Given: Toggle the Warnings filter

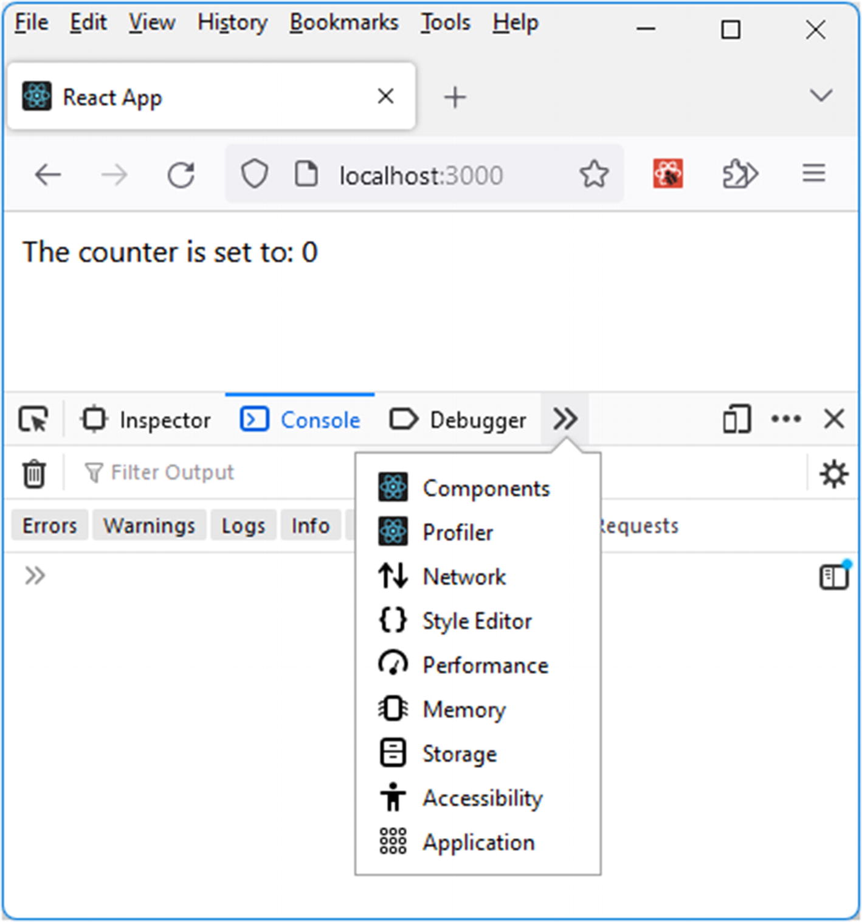Looking at the screenshot, I should coord(149,526).
